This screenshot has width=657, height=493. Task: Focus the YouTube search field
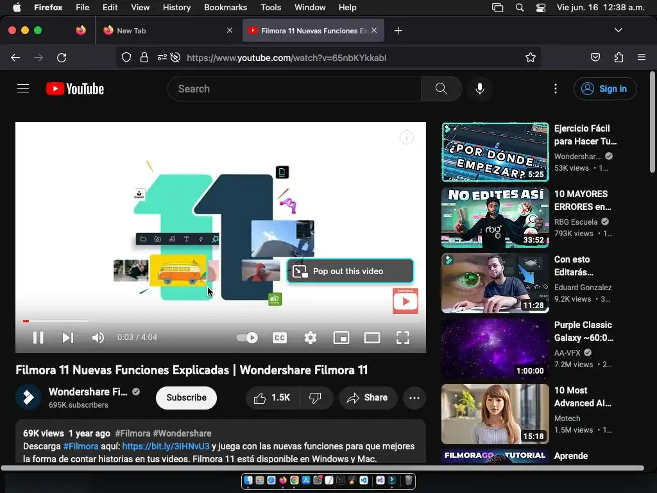(x=294, y=89)
